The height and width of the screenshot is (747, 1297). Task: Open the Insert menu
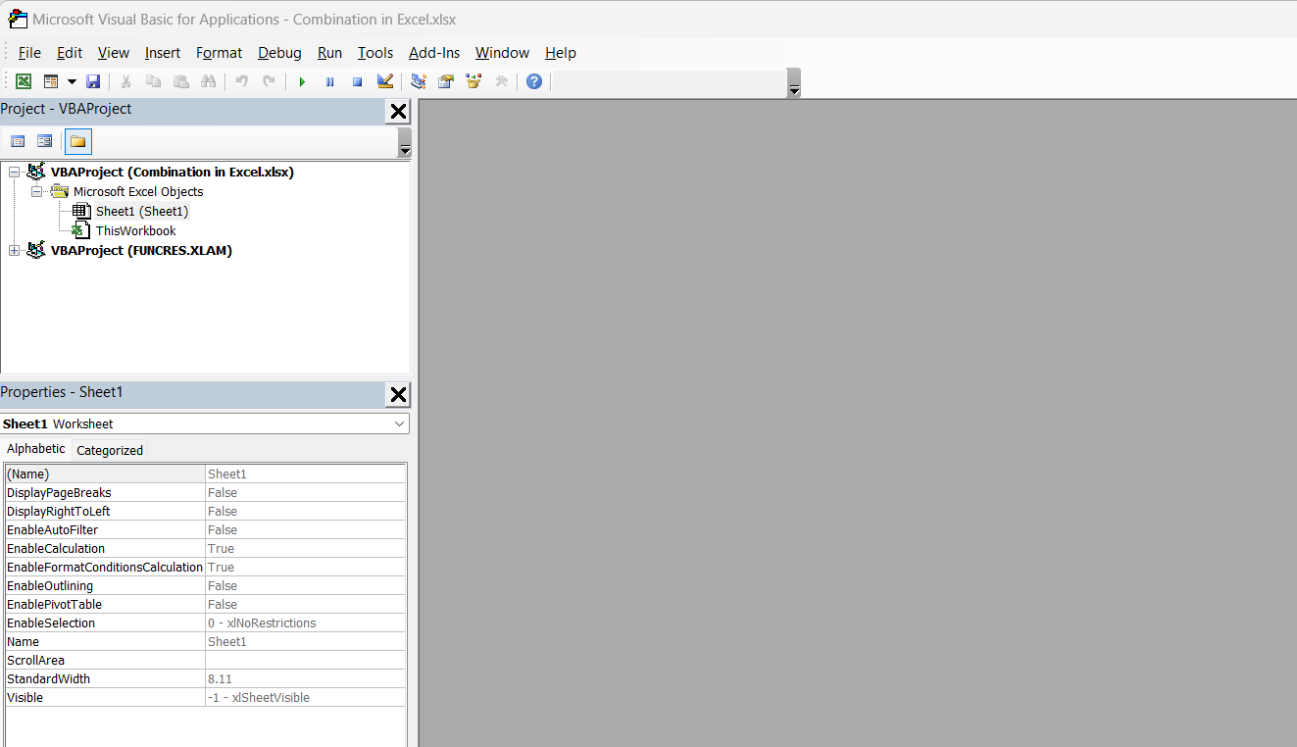point(163,53)
